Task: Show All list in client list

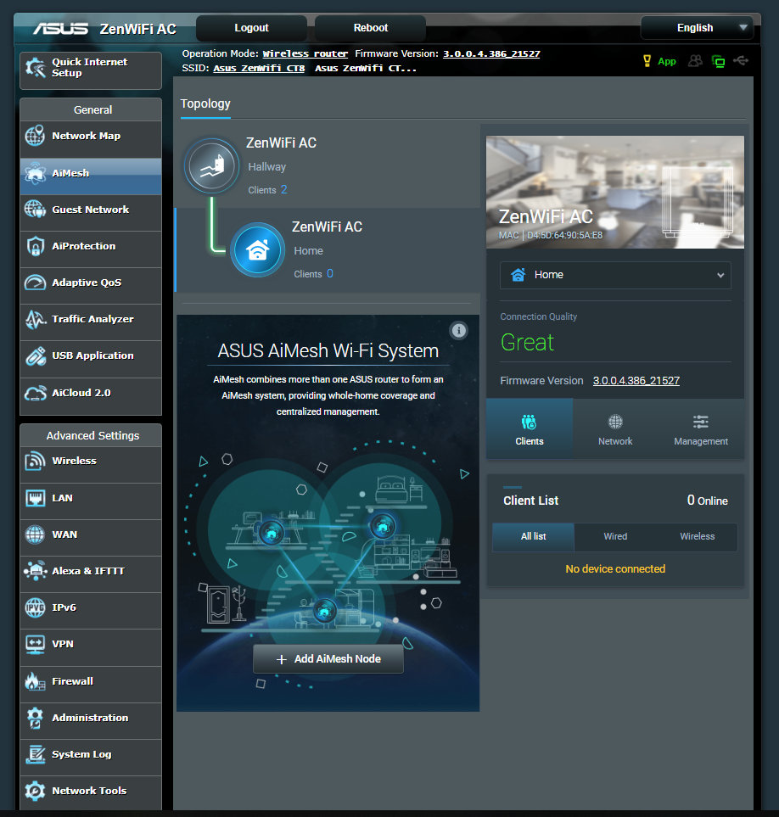Action: point(533,536)
